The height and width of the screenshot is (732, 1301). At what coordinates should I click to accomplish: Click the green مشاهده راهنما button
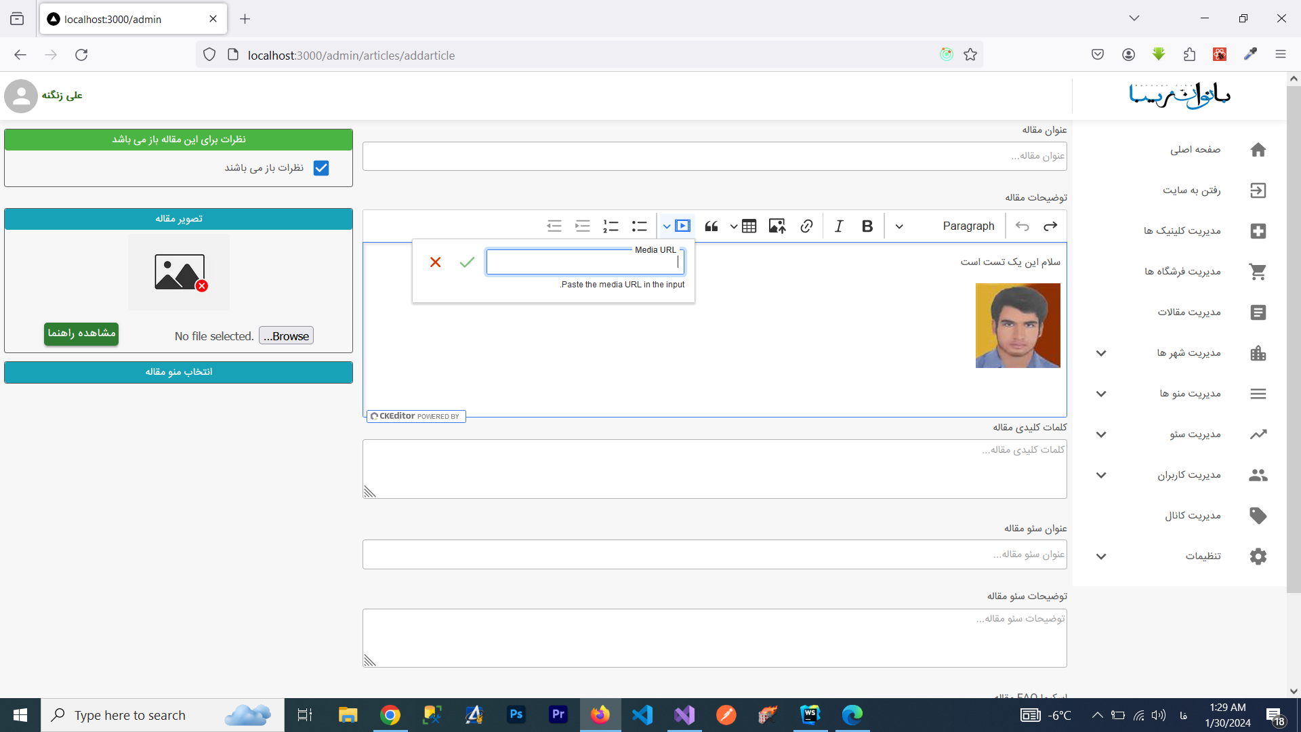coord(81,333)
